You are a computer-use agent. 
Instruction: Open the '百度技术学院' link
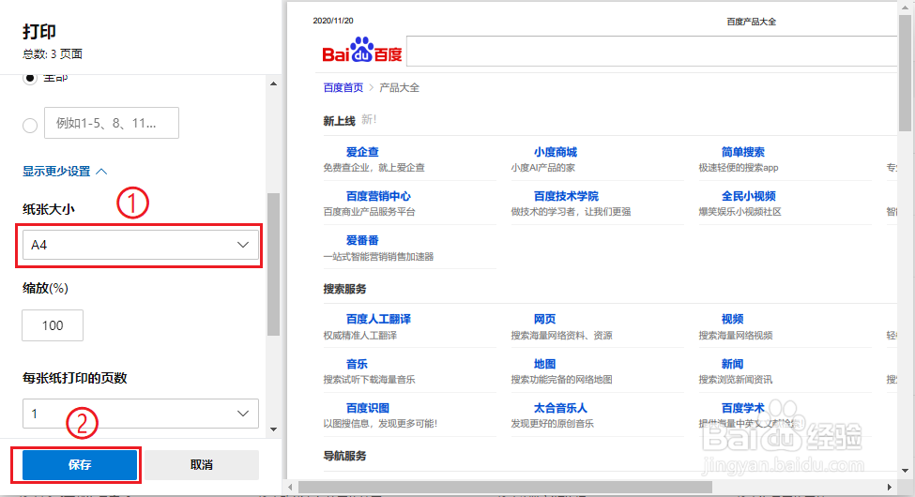click(566, 197)
